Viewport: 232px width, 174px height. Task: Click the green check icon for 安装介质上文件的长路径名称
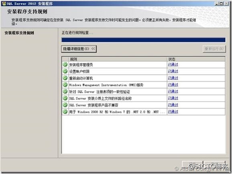coord(65,98)
